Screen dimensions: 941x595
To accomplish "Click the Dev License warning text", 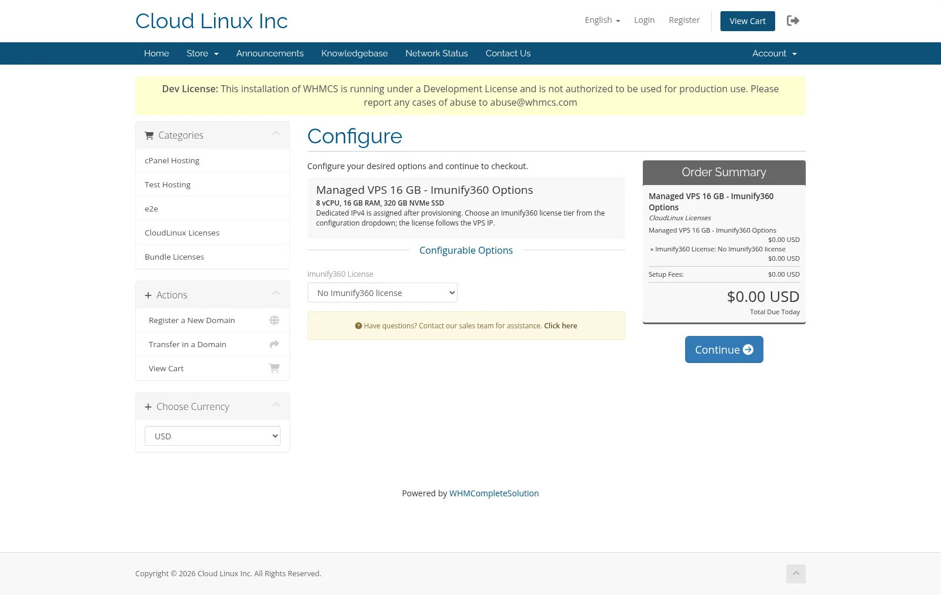I will [x=470, y=96].
